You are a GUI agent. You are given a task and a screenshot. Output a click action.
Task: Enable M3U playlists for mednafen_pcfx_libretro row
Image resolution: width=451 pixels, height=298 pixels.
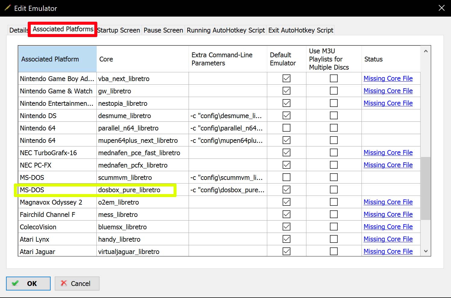pos(334,165)
